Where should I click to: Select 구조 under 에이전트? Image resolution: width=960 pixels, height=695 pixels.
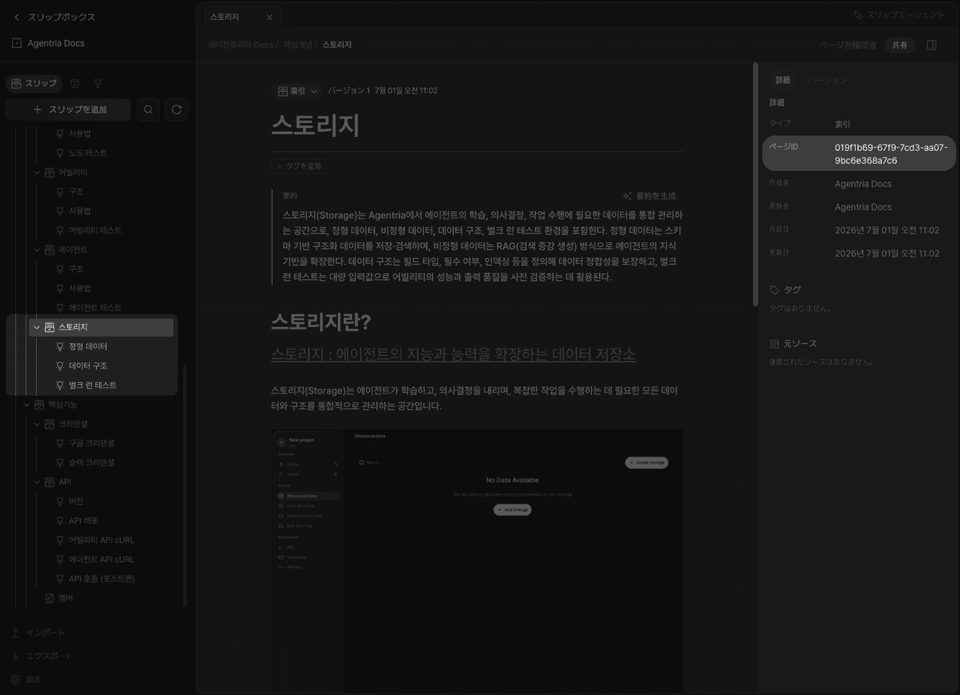[x=76, y=269]
